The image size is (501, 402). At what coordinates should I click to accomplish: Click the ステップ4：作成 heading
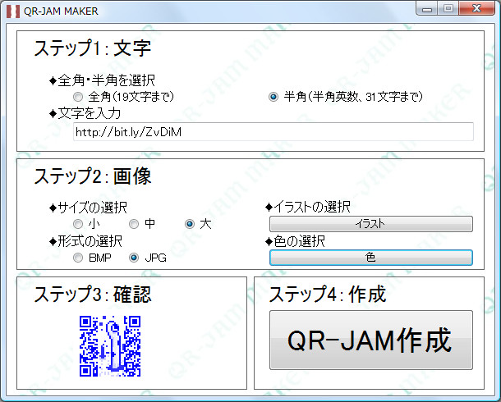[328, 294]
